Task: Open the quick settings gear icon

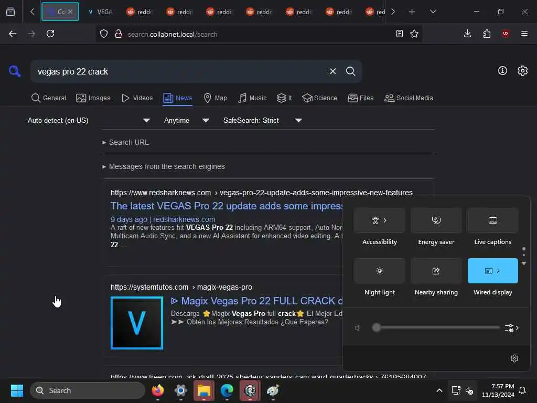Action: [514, 358]
